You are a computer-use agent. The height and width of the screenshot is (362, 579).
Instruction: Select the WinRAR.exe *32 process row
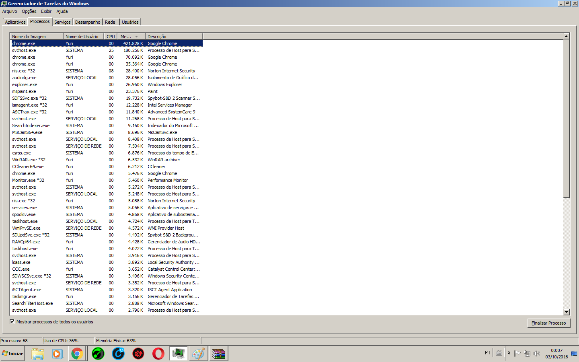(x=107, y=160)
